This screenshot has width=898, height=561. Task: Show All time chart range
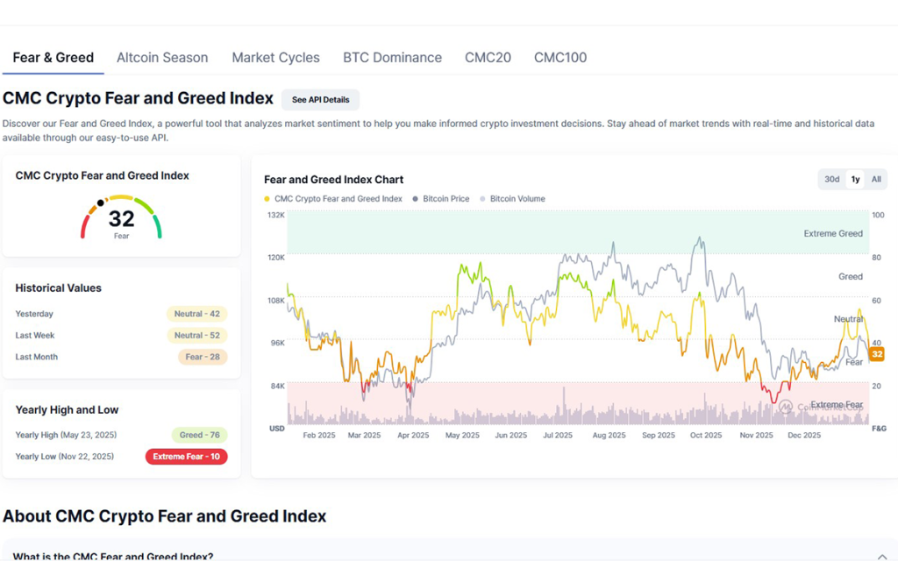click(876, 179)
